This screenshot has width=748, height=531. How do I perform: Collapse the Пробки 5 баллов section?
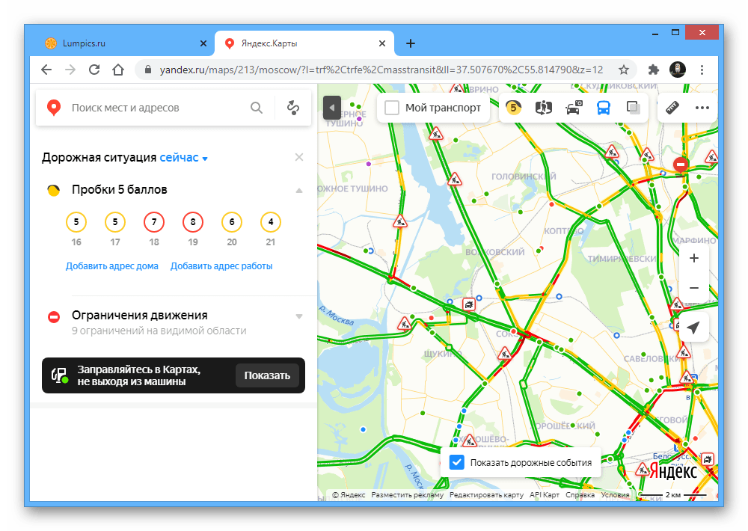pos(299,191)
